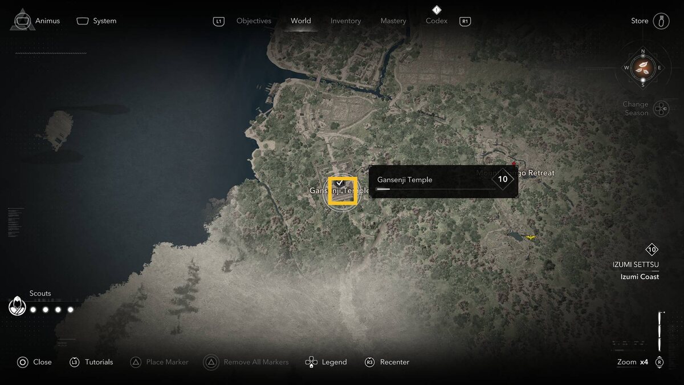Go to the Mastery tab
This screenshot has width=684, height=385.
393,21
